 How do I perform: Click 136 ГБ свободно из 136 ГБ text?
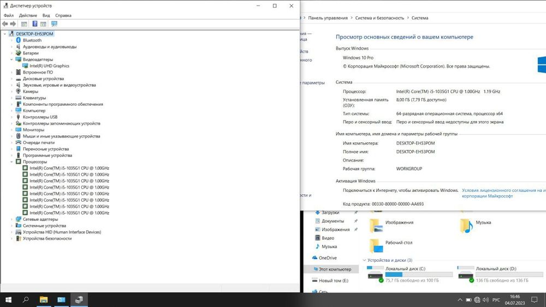[502, 280]
